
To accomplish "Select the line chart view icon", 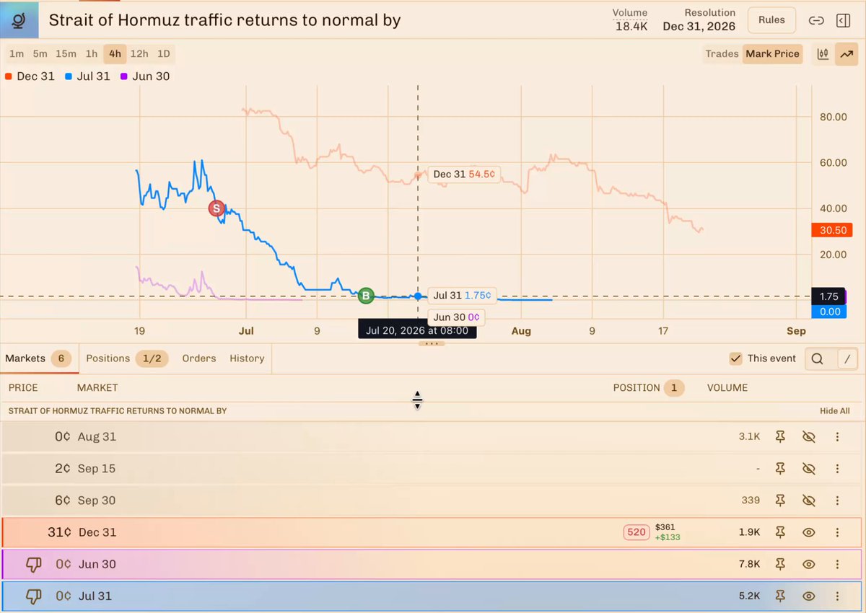I will click(845, 54).
